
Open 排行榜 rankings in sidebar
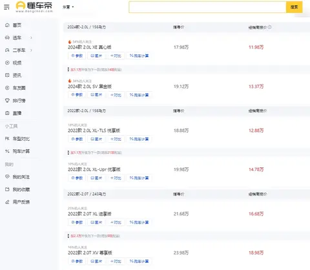click(15, 101)
